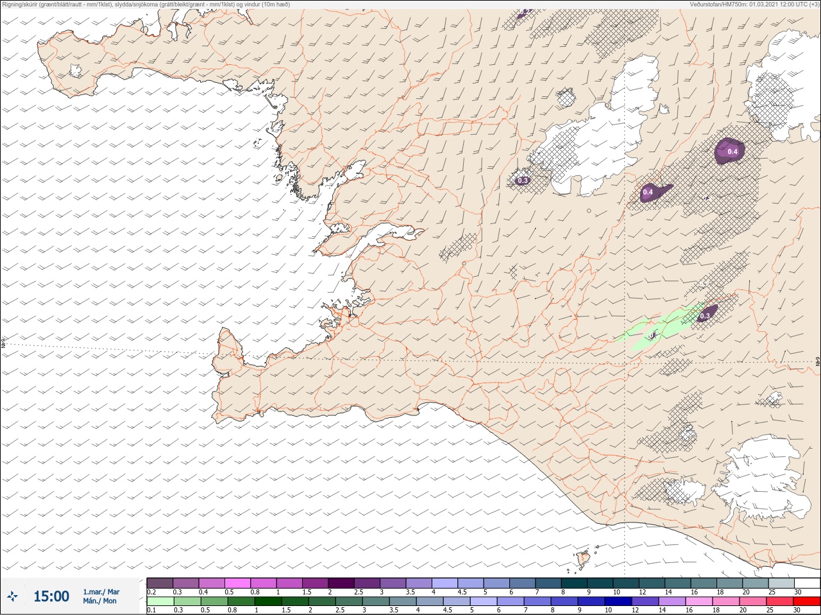Click the weekday text 'Mán./ Mon'

tap(99, 601)
